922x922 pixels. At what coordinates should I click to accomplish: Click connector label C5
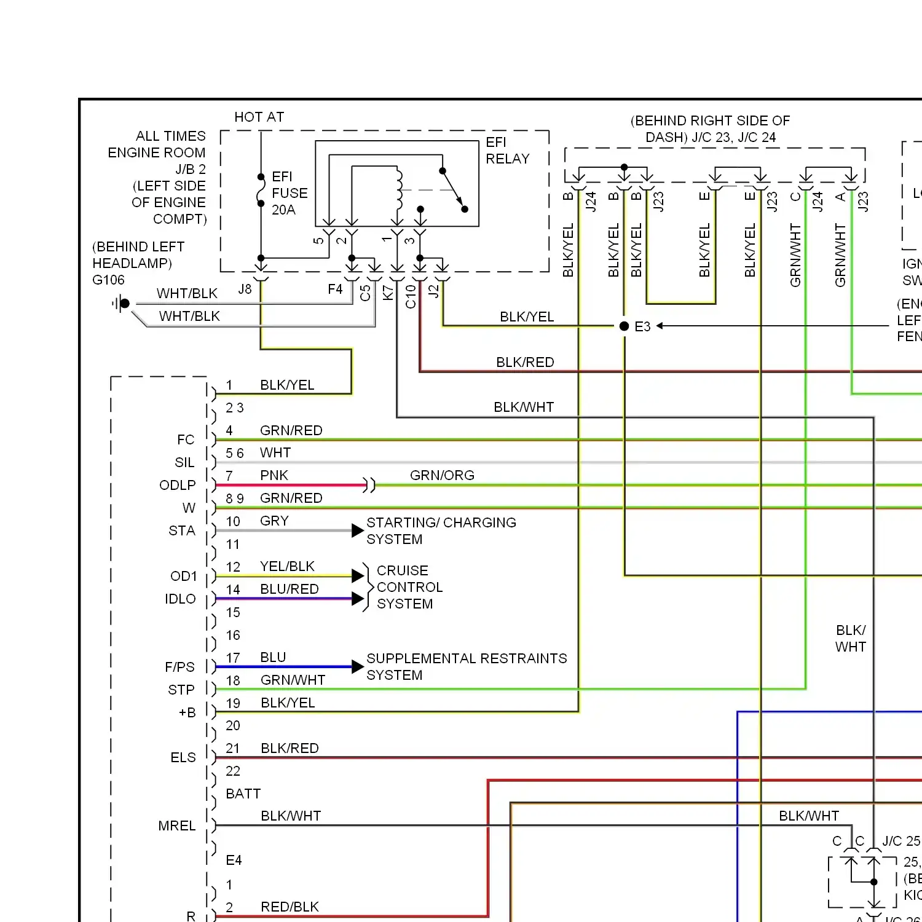point(365,293)
